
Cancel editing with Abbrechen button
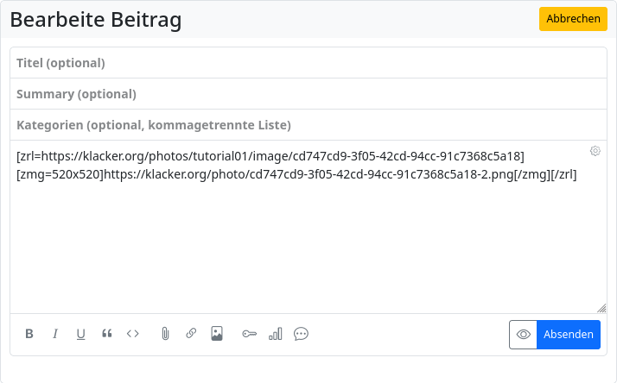point(573,19)
